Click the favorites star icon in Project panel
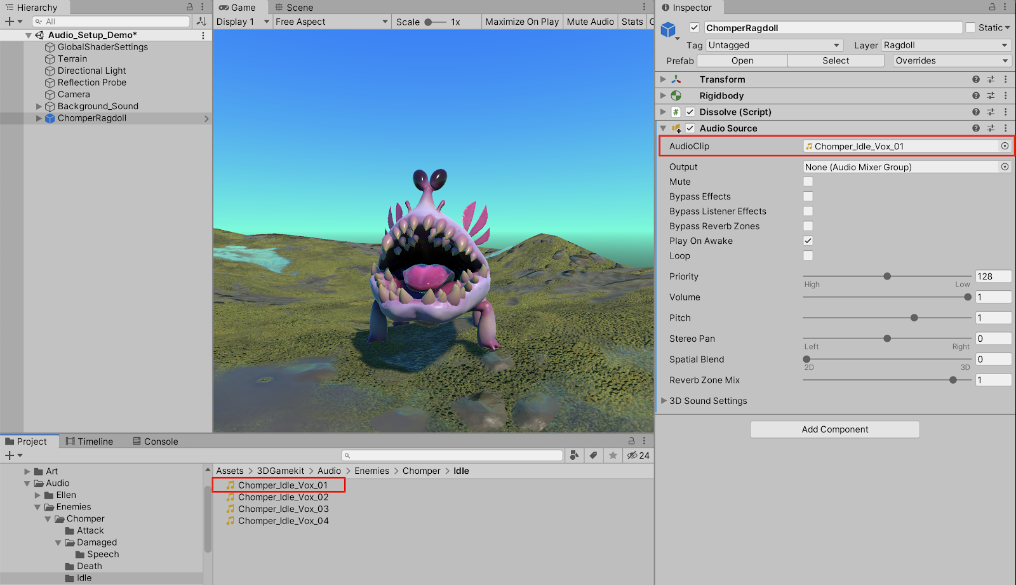1016x585 pixels. 613,455
